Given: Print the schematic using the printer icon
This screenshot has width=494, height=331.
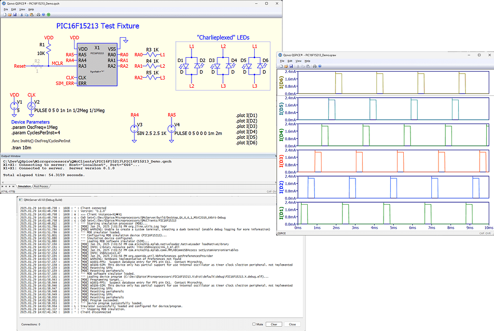Looking at the screenshot, I should (x=38, y=15).
